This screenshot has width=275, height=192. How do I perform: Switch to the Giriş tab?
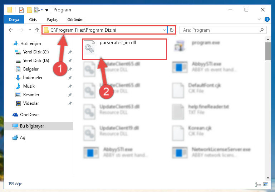point(33,20)
